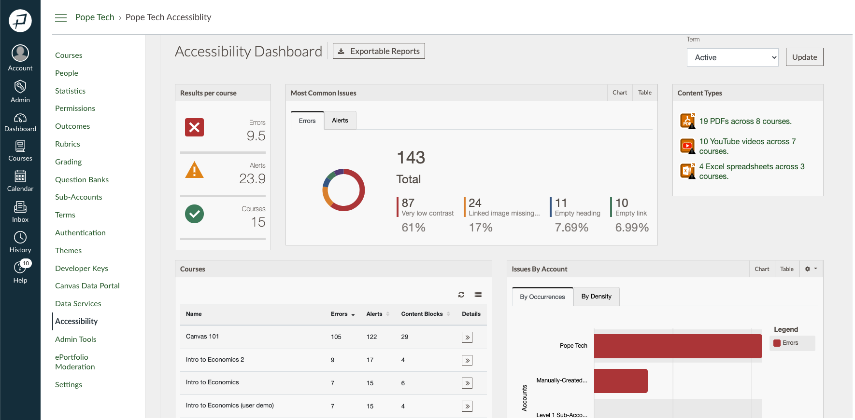
Task: Click the 10 Empty link stat
Action: 629,215
